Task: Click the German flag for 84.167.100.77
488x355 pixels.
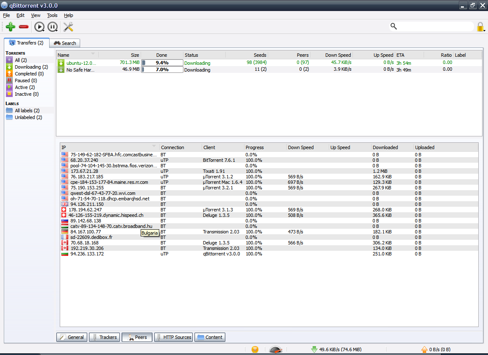Action: coord(65,232)
